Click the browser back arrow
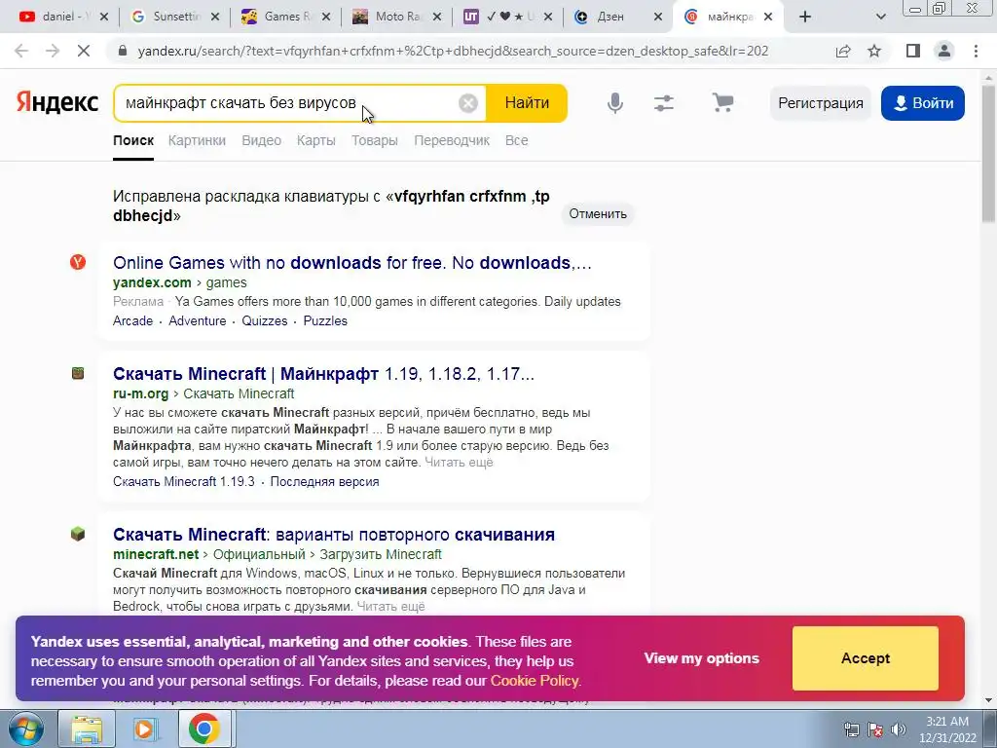This screenshot has height=748, width=997. pos(21,51)
